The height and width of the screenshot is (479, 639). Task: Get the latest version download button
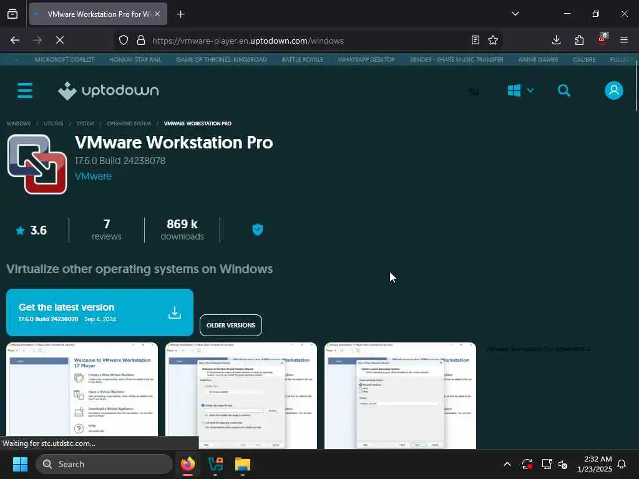(100, 312)
